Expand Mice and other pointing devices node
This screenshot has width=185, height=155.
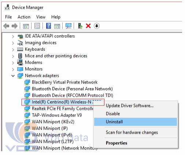[x=13, y=56]
